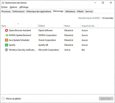Click the 1.9 secondes BIOS time value
The width and height of the screenshot is (115, 103).
point(107,18)
